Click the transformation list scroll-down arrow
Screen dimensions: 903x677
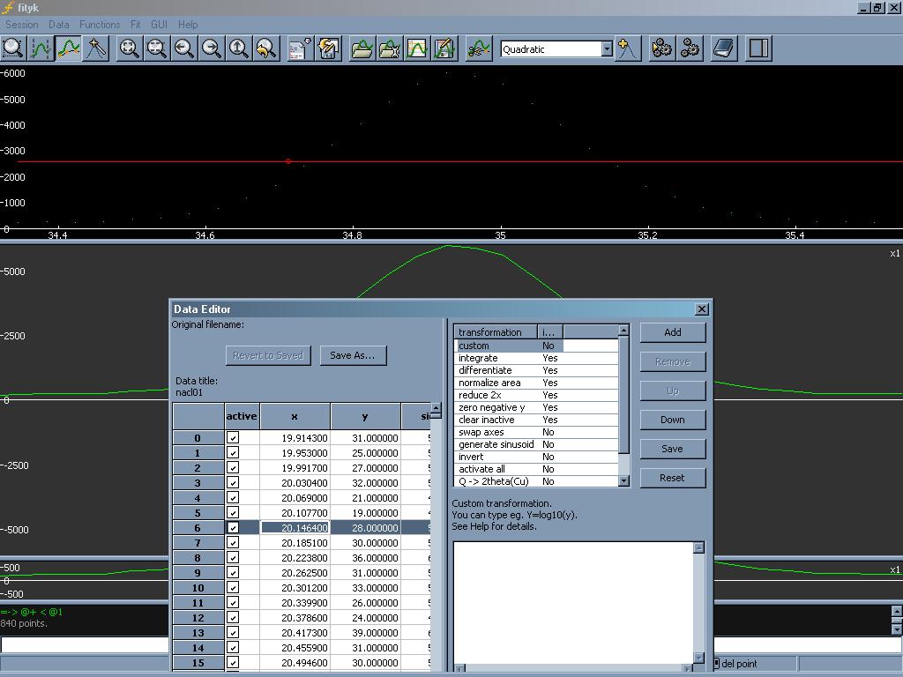(x=623, y=481)
